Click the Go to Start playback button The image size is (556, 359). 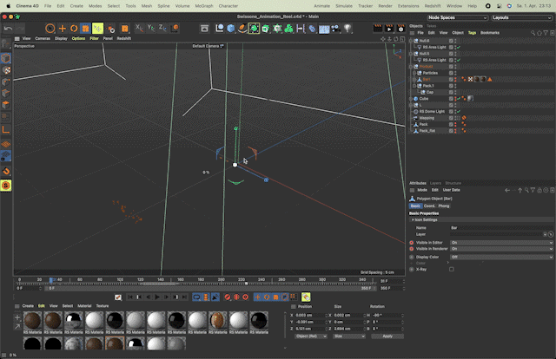[130, 297]
